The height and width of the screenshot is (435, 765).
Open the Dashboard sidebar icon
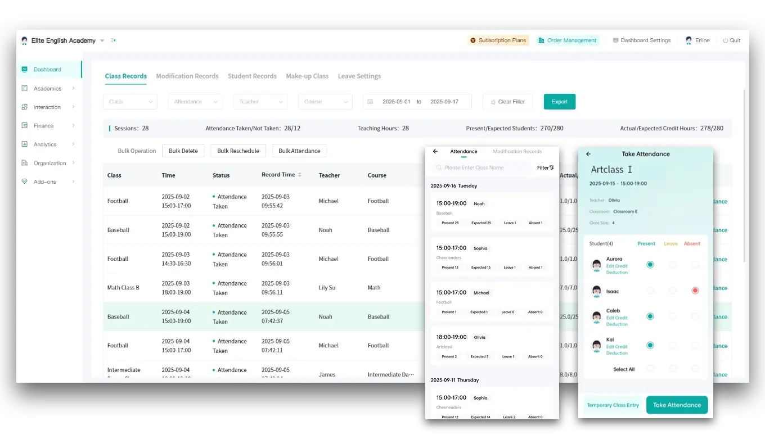tap(24, 69)
